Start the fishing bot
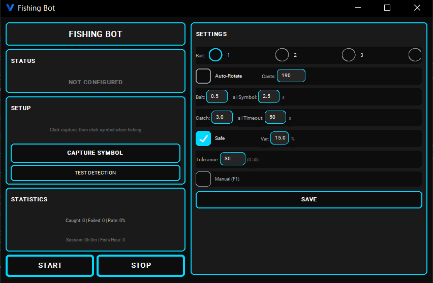Image resolution: width=433 pixels, height=283 pixels. tap(50, 265)
